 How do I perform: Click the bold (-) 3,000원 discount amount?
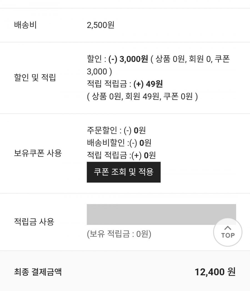[128, 59]
